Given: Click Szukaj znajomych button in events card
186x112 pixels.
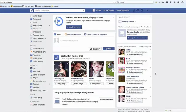Looking at the screenshot, I should click(106, 99).
